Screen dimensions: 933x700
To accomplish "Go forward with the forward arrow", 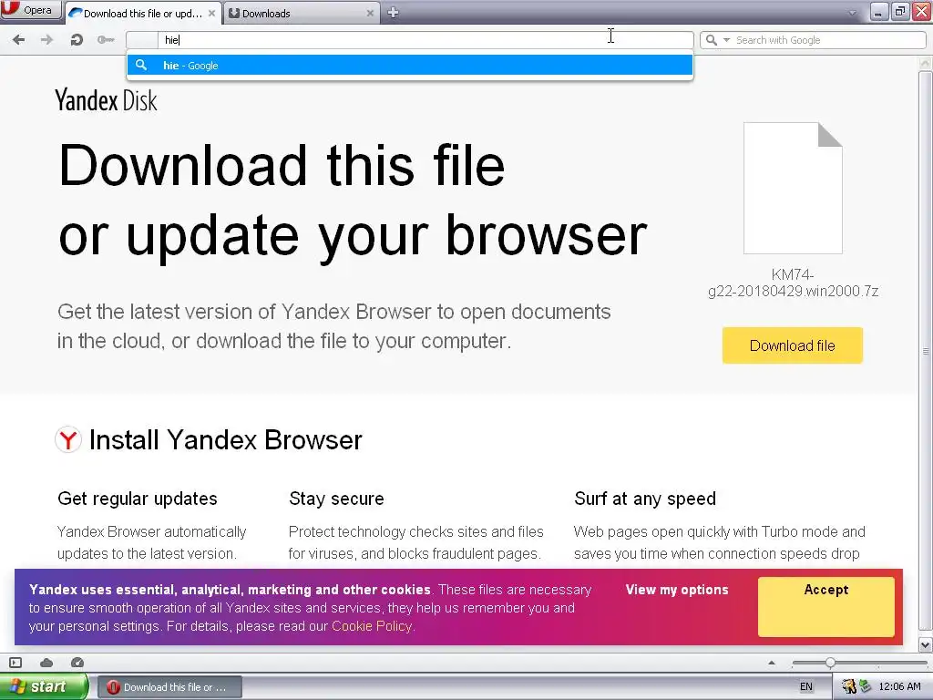I will 46,40.
